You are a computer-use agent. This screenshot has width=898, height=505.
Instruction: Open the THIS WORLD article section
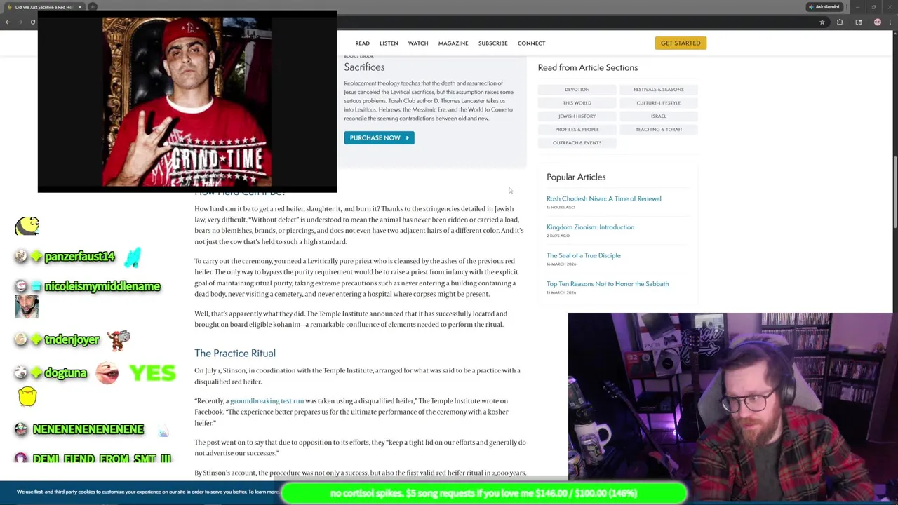point(577,103)
